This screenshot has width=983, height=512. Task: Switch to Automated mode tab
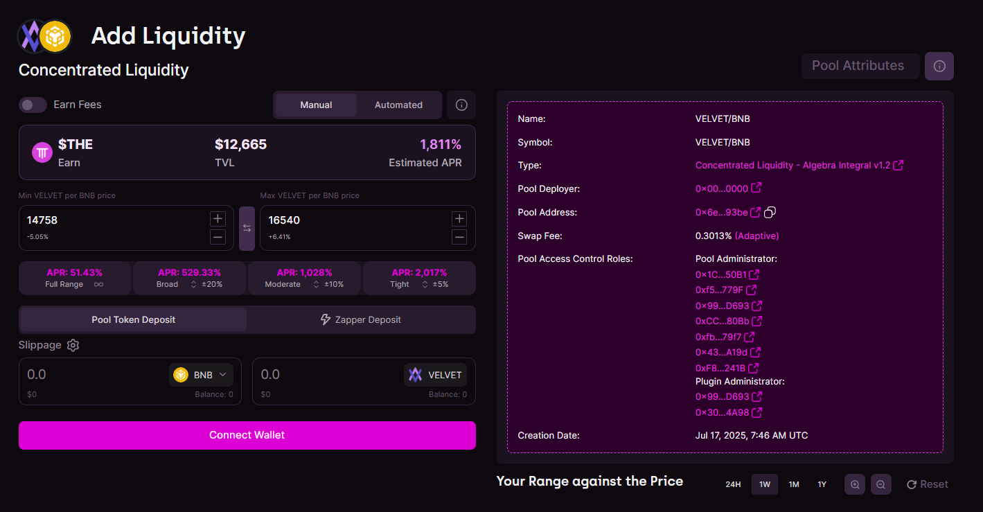pyautogui.click(x=398, y=105)
